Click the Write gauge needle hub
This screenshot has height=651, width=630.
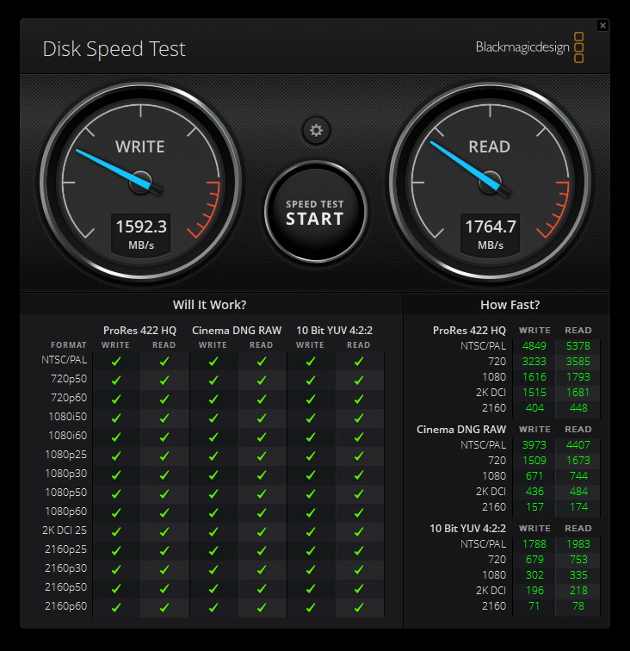click(140, 183)
